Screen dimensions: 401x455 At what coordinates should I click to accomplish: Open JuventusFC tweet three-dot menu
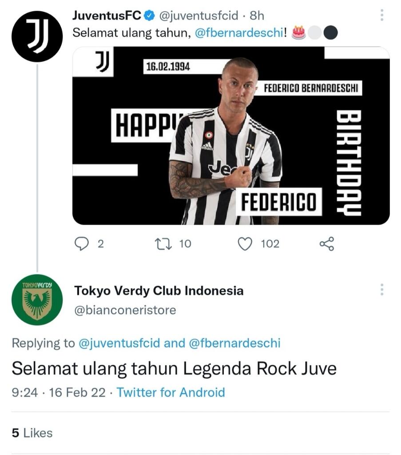click(381, 16)
